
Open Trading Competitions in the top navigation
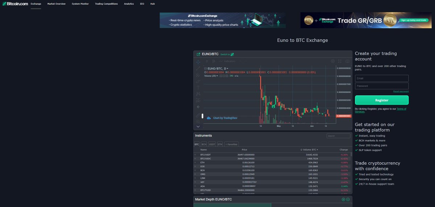(106, 4)
